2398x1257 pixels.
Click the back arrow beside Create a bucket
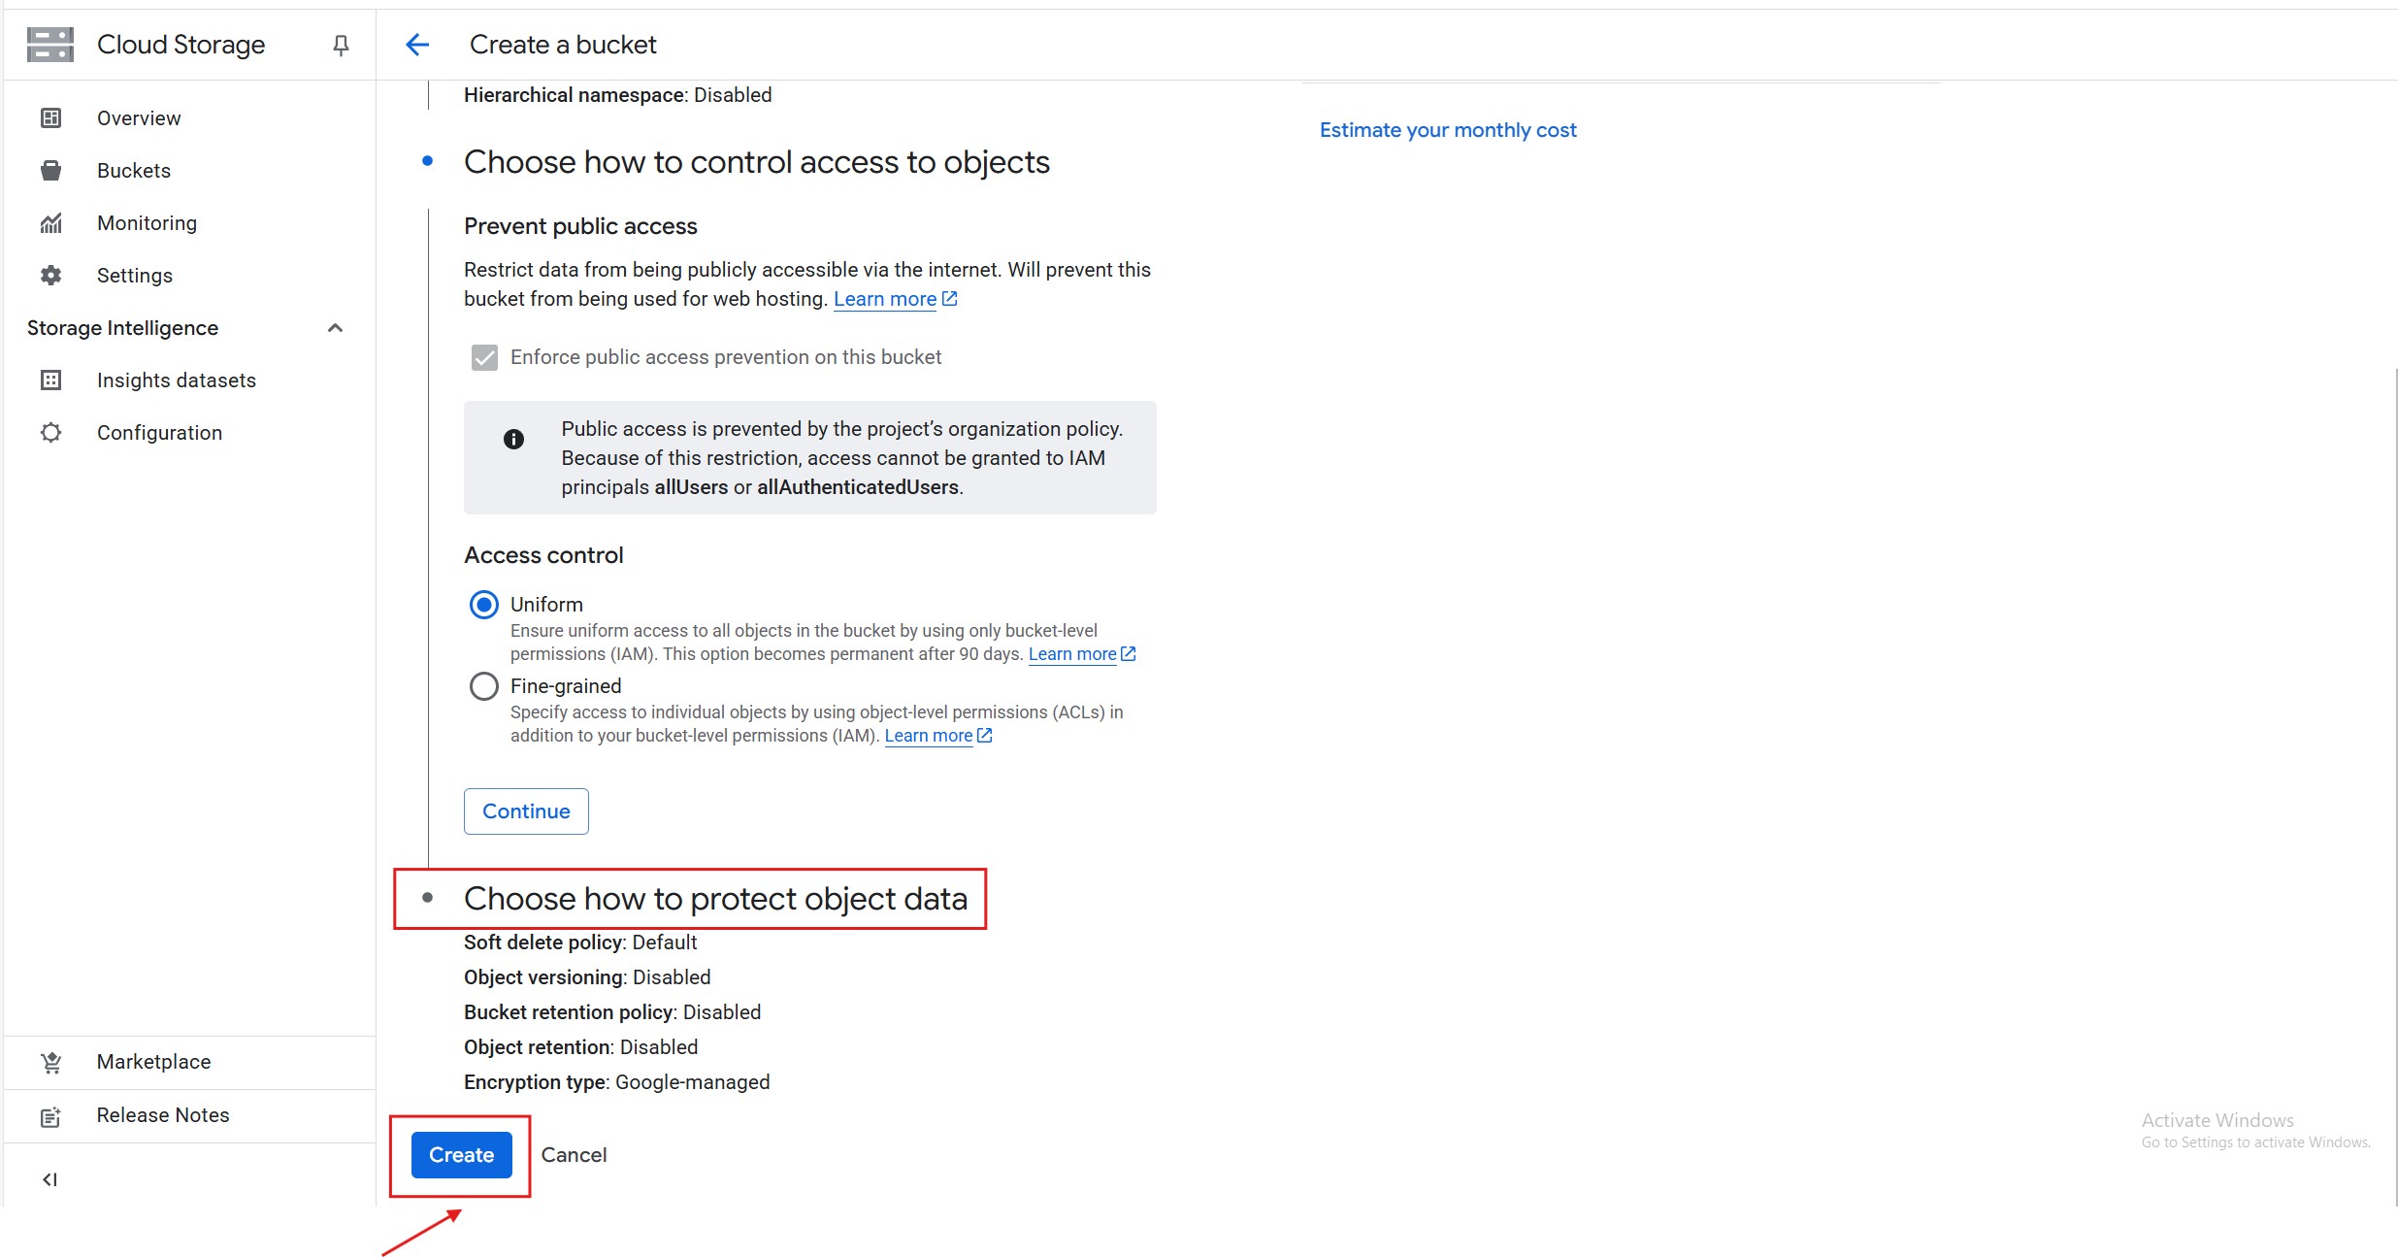417,45
